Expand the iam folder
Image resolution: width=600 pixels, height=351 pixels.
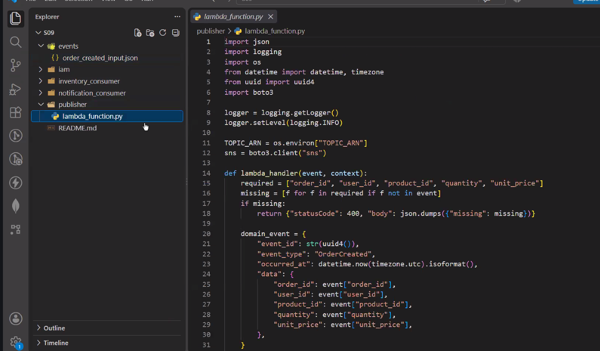click(x=41, y=69)
